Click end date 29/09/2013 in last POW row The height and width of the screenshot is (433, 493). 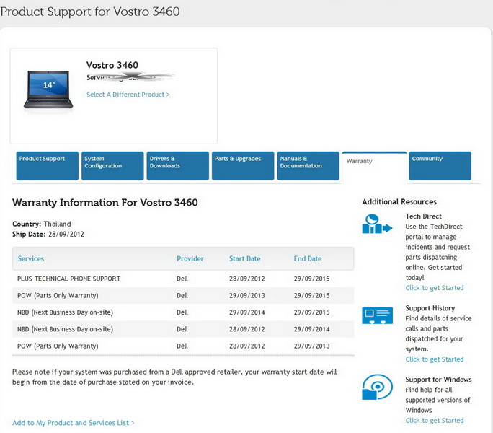pyautogui.click(x=311, y=346)
